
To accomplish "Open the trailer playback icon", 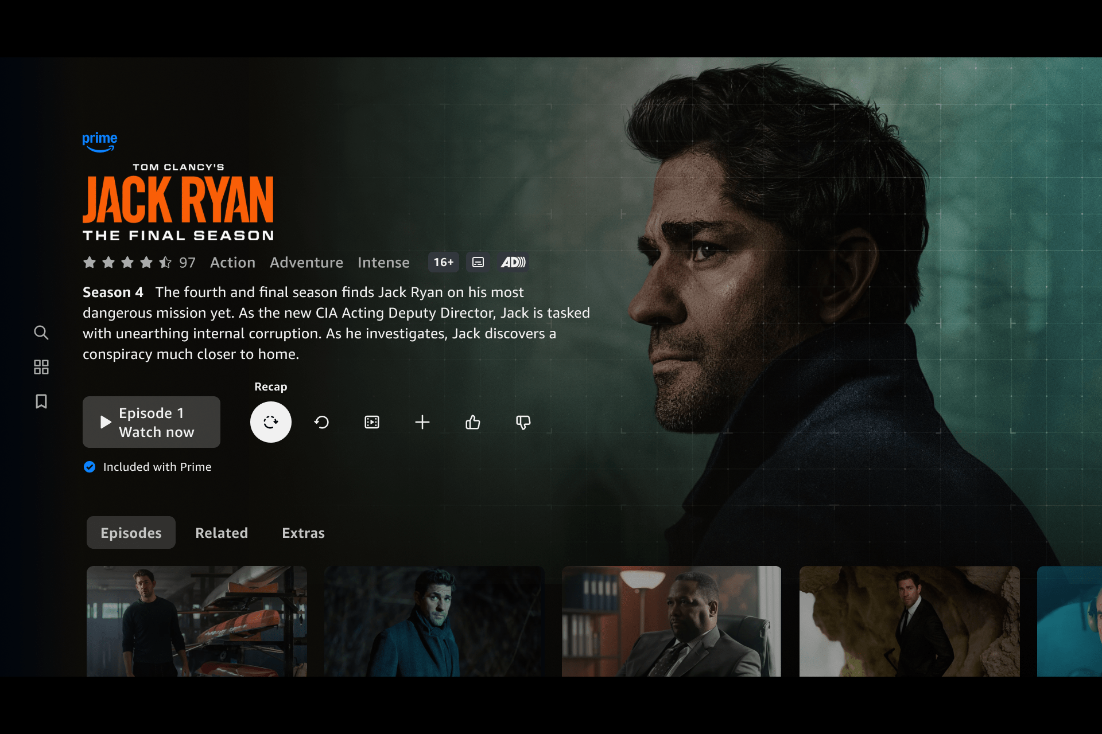I will 372,422.
